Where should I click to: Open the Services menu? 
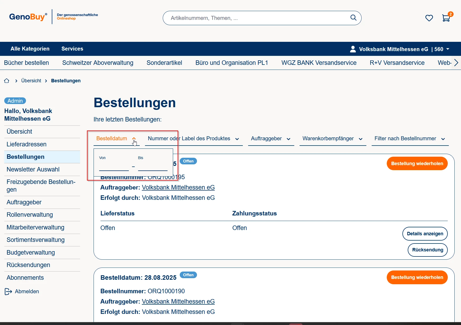(72, 49)
